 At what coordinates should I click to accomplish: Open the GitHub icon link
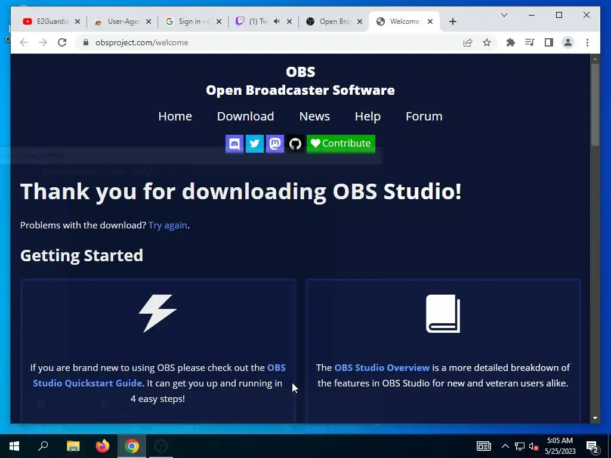(295, 144)
